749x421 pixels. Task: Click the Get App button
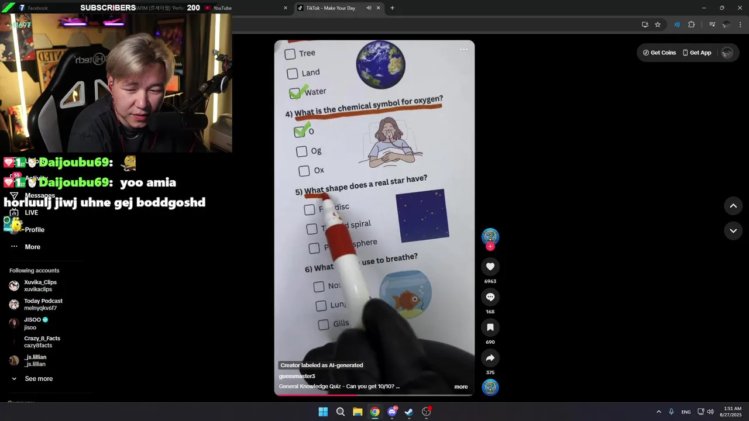(x=696, y=53)
